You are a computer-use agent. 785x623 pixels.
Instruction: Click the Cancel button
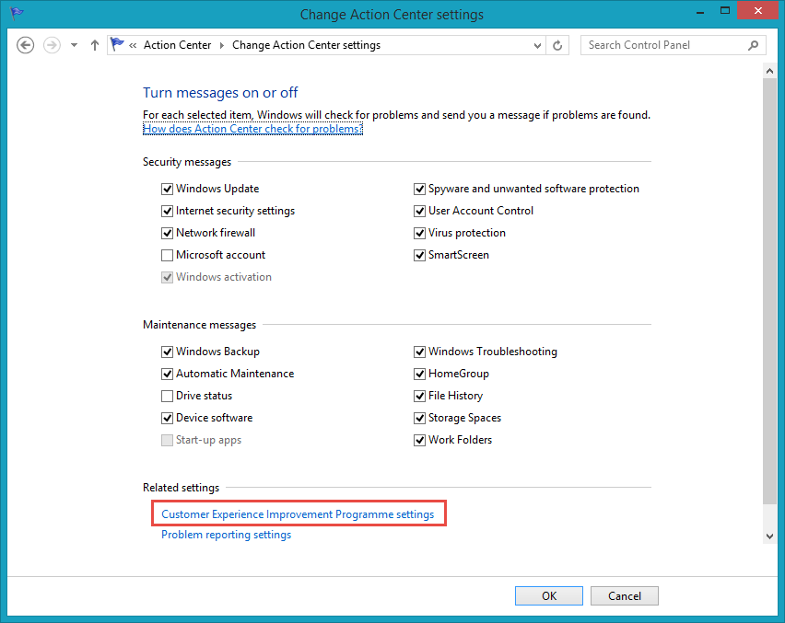pyautogui.click(x=625, y=596)
